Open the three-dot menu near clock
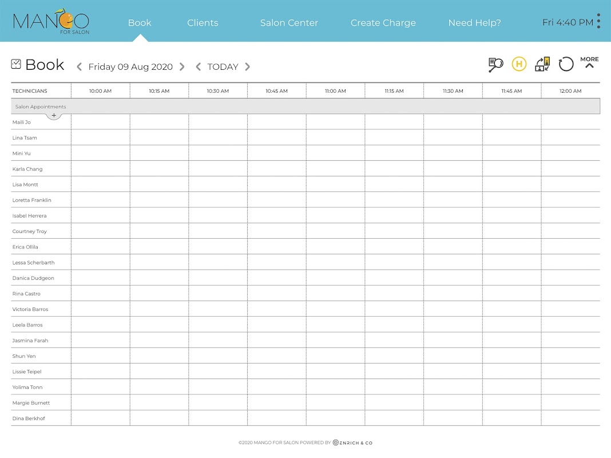The width and height of the screenshot is (611, 458). pyautogui.click(x=598, y=21)
